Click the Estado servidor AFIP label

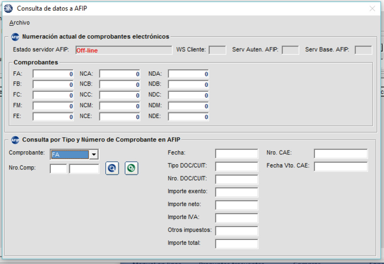(x=41, y=49)
